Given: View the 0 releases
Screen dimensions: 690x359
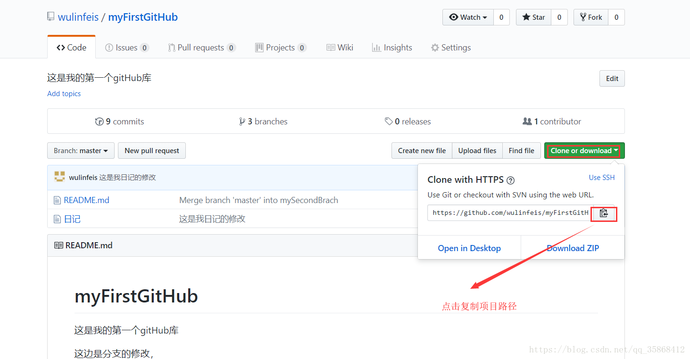Looking at the screenshot, I should click(x=408, y=122).
